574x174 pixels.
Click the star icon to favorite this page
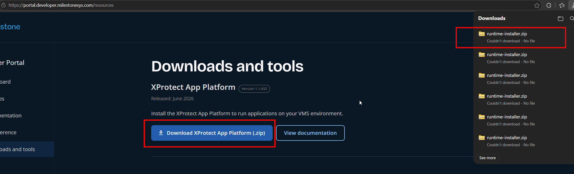pos(537,5)
